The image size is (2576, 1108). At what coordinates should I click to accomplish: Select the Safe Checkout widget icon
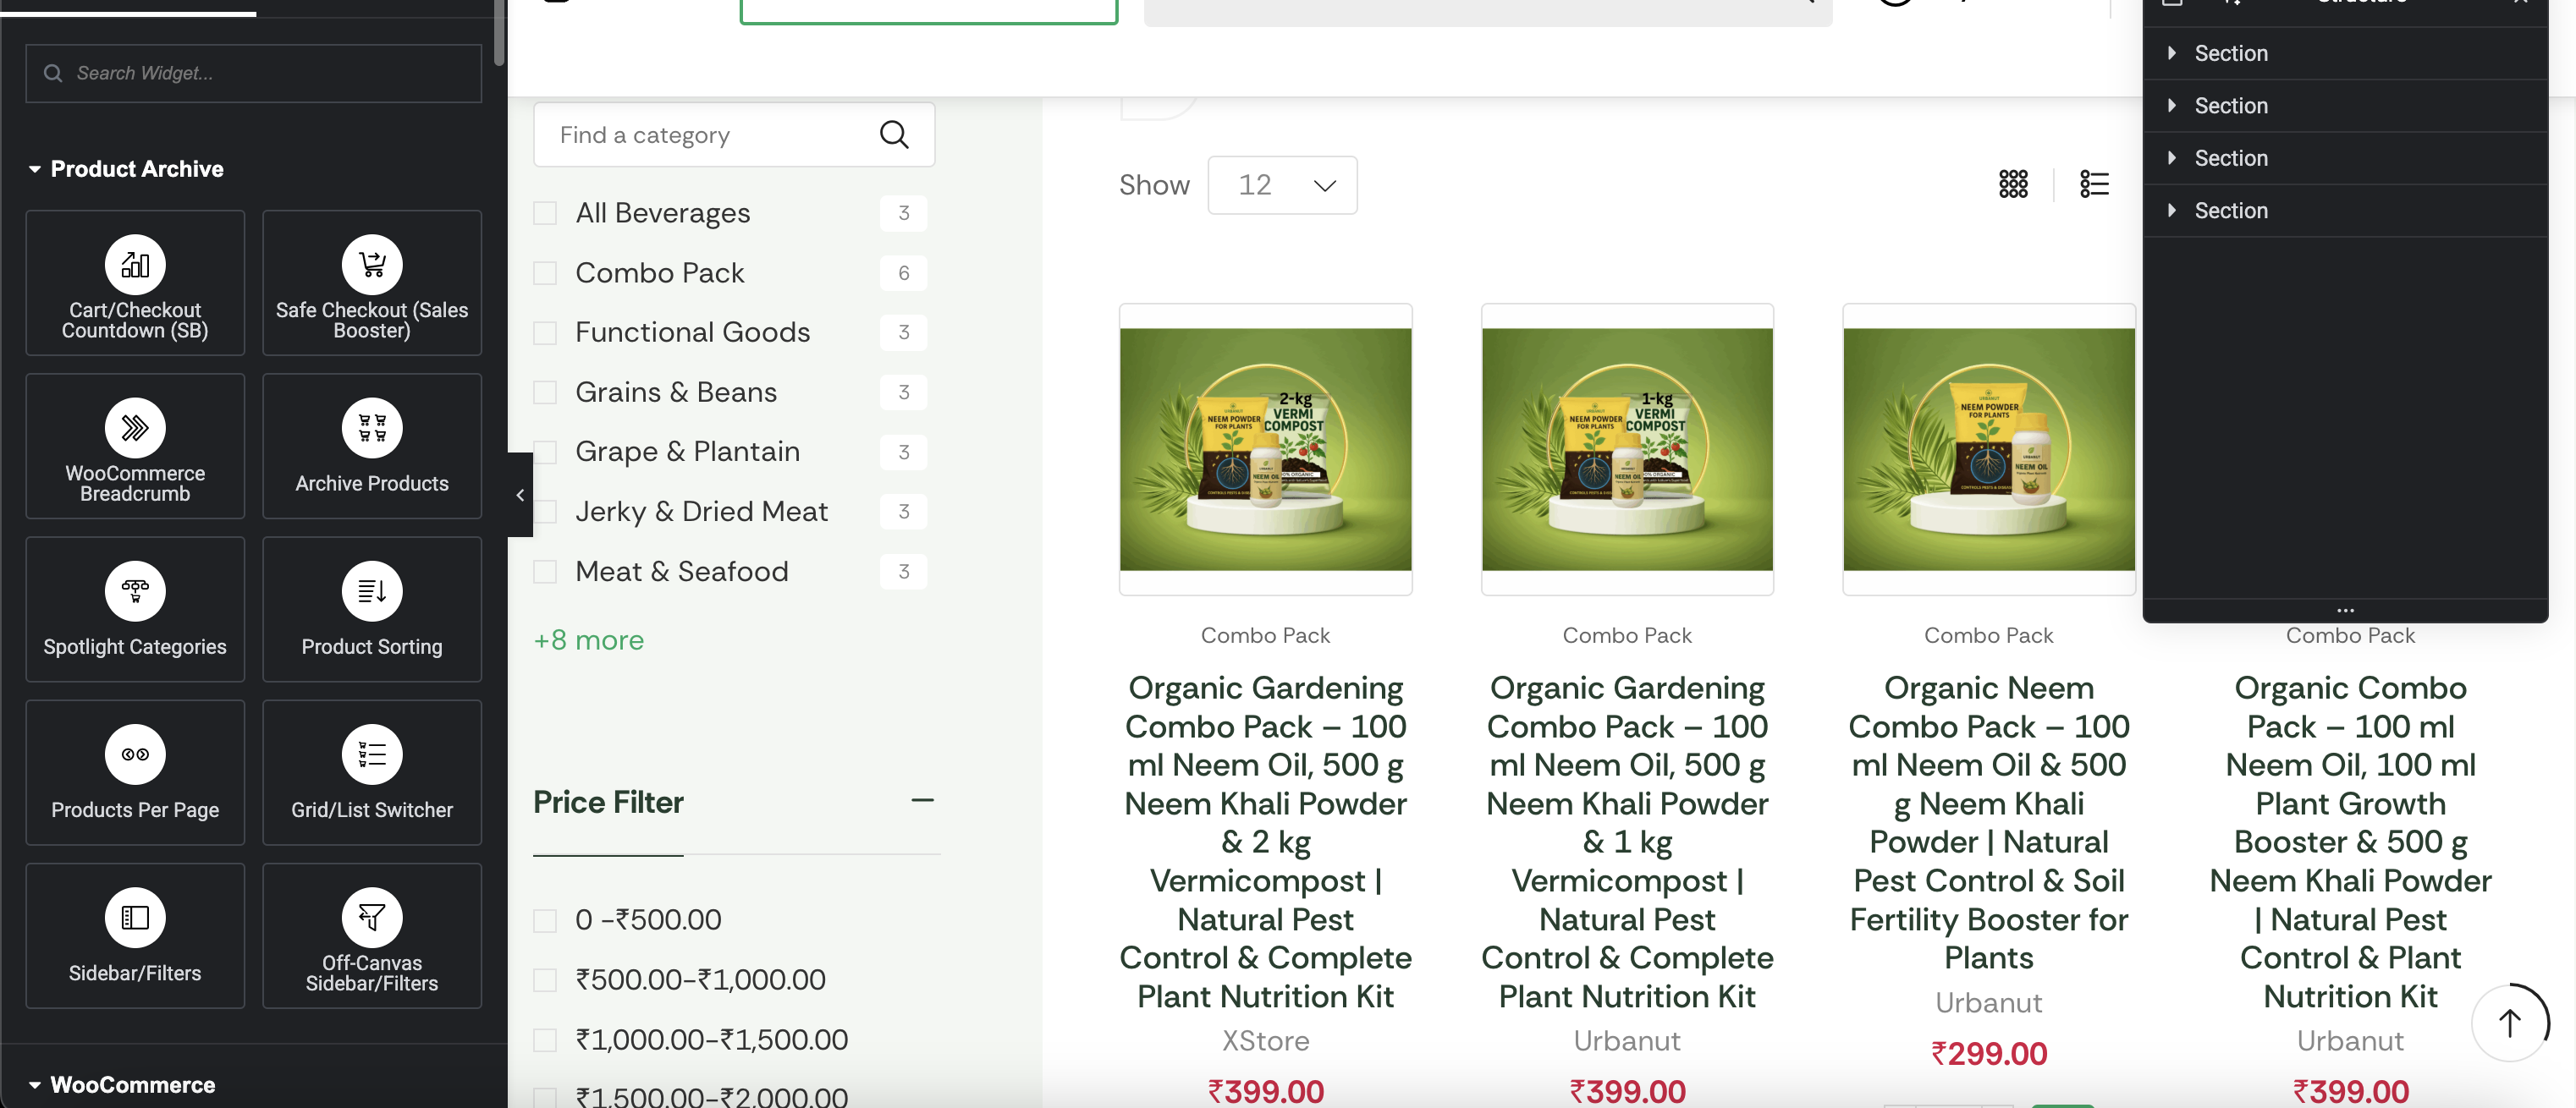click(x=371, y=265)
